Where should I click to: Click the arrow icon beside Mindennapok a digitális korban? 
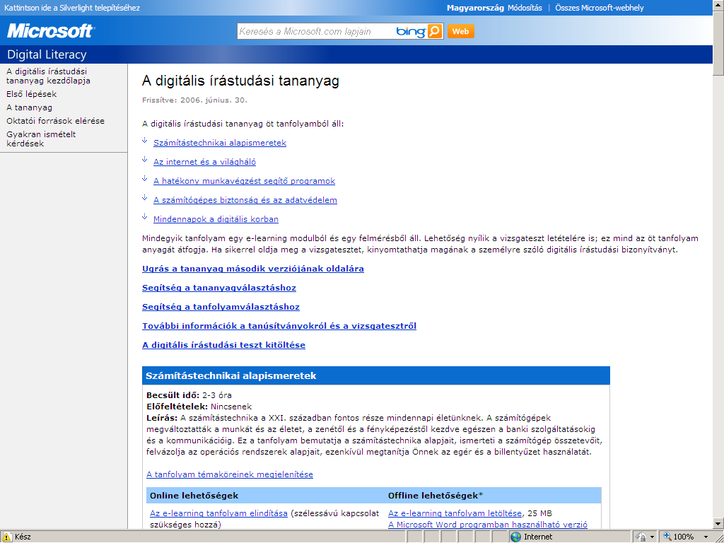click(x=144, y=216)
